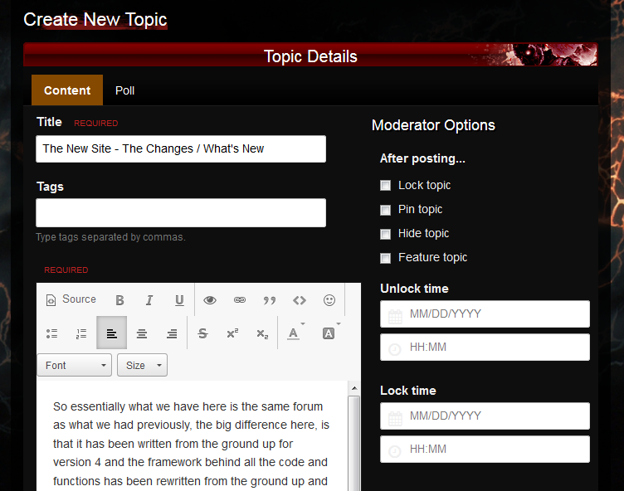Open the Font dropdown

[x=75, y=365]
